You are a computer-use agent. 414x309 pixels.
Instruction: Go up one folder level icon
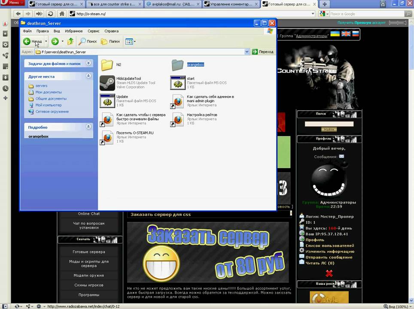(x=70, y=42)
